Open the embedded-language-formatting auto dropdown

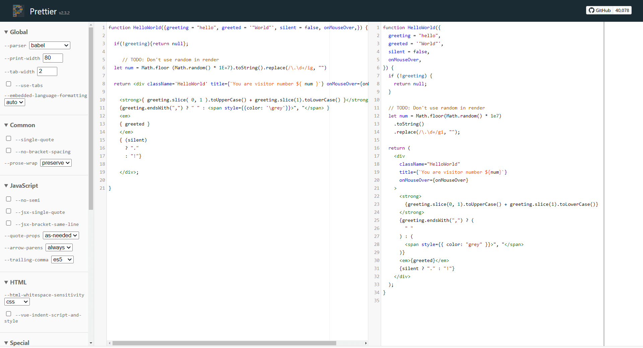click(15, 102)
